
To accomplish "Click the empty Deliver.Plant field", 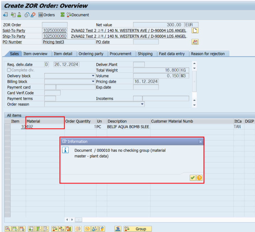I will pyautogui.click(x=139, y=64).
